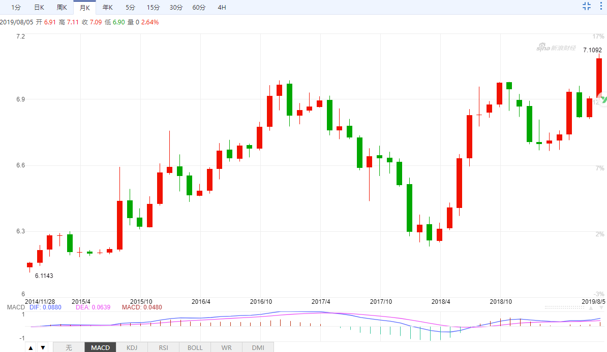Click the 2017/4 date axis label

point(321,301)
